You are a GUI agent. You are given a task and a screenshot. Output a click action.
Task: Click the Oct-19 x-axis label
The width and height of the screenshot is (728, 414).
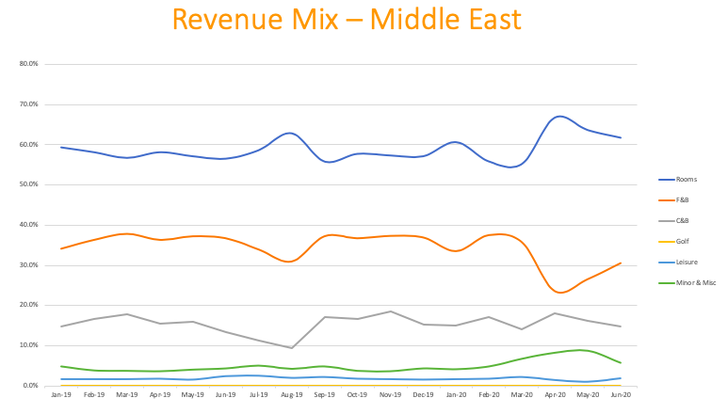click(358, 395)
